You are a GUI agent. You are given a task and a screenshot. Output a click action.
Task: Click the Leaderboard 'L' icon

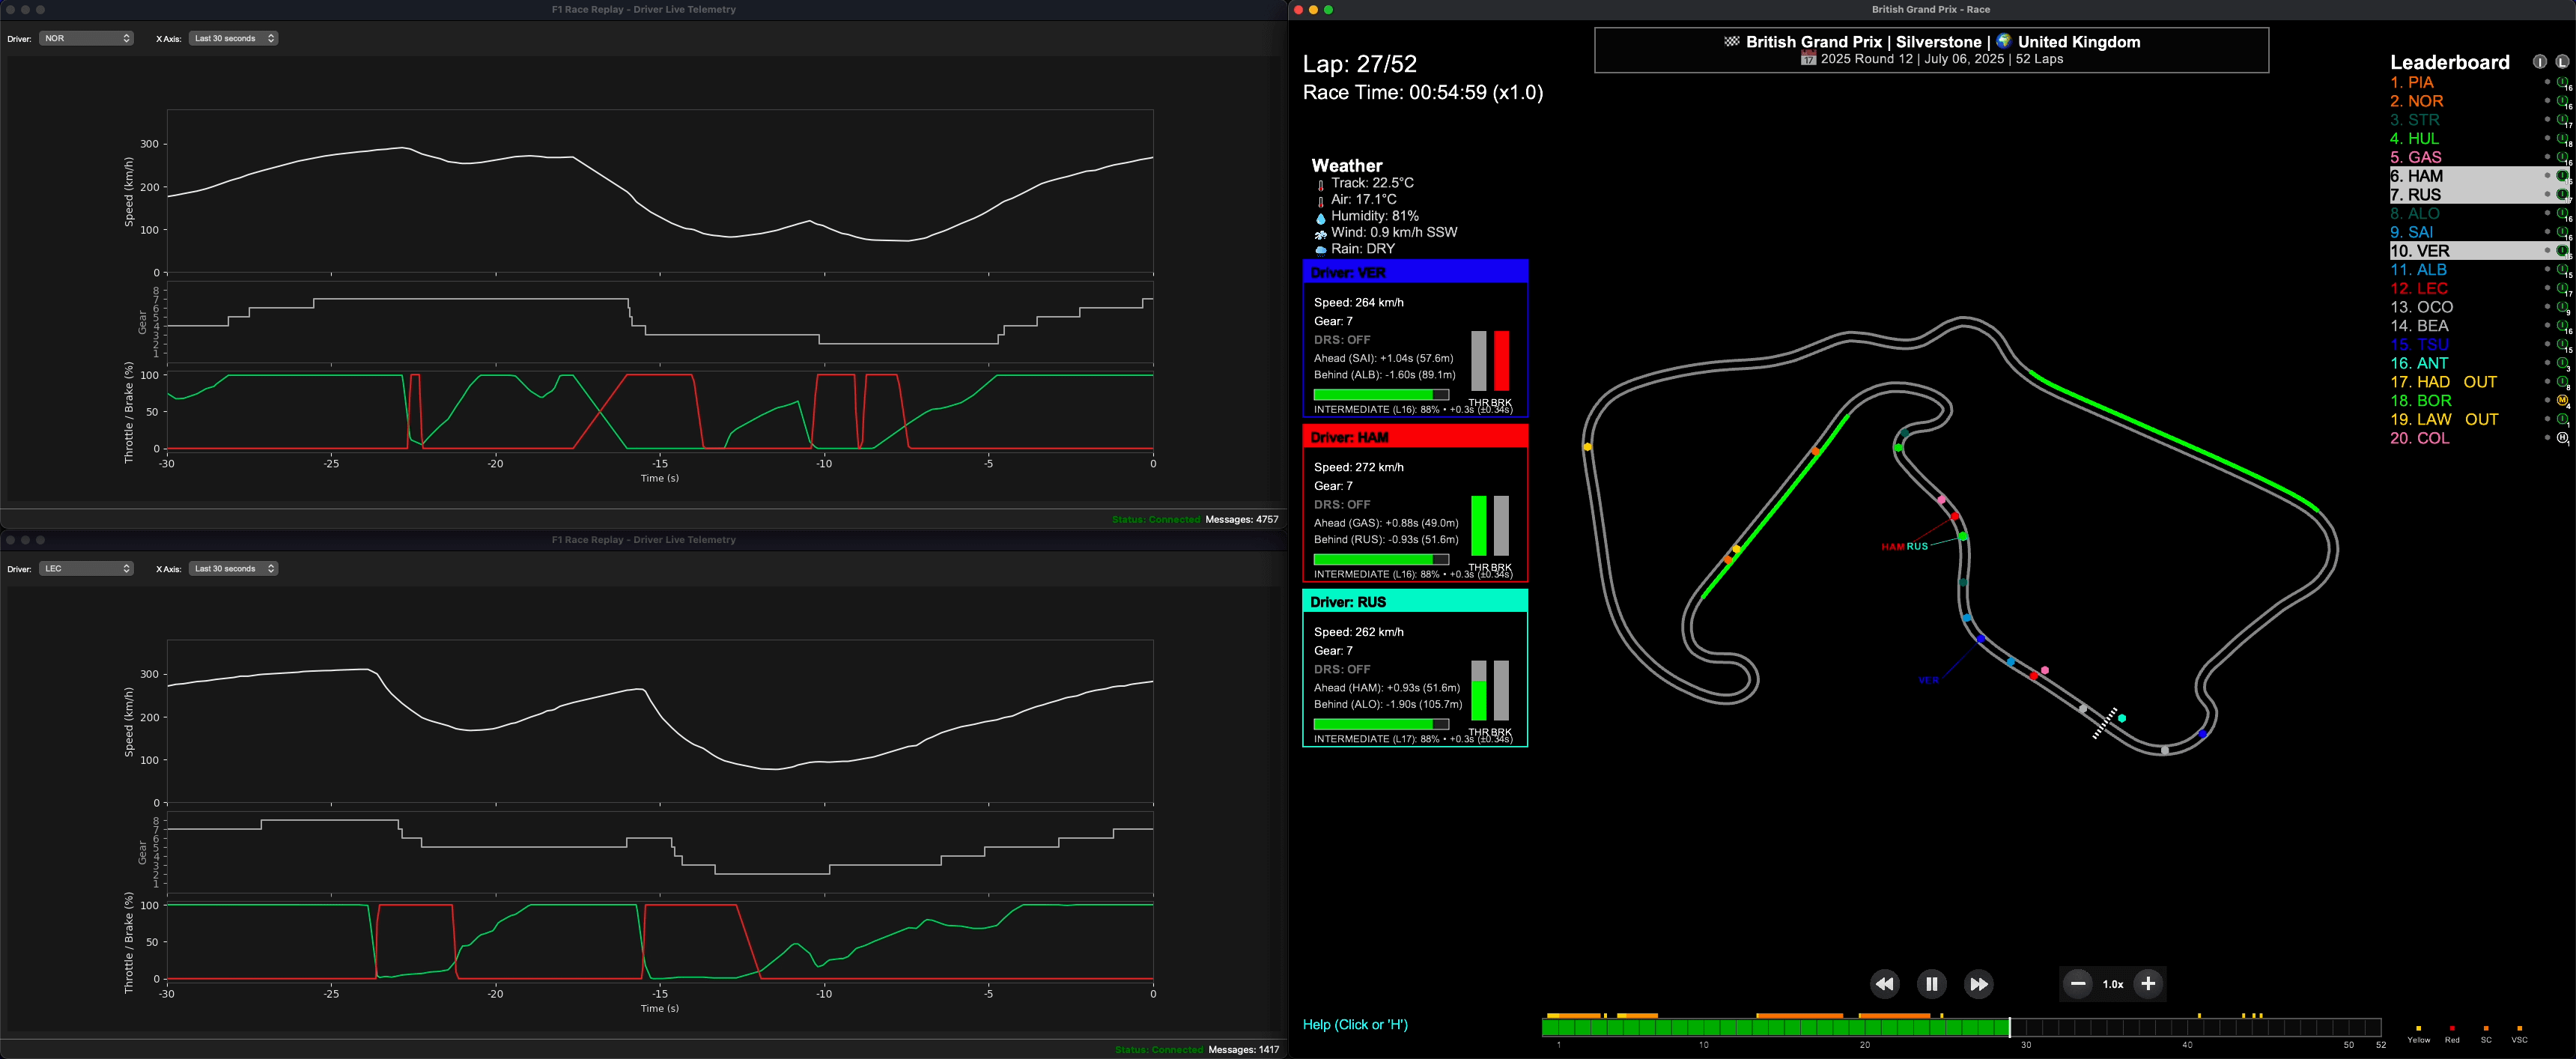pos(2562,62)
